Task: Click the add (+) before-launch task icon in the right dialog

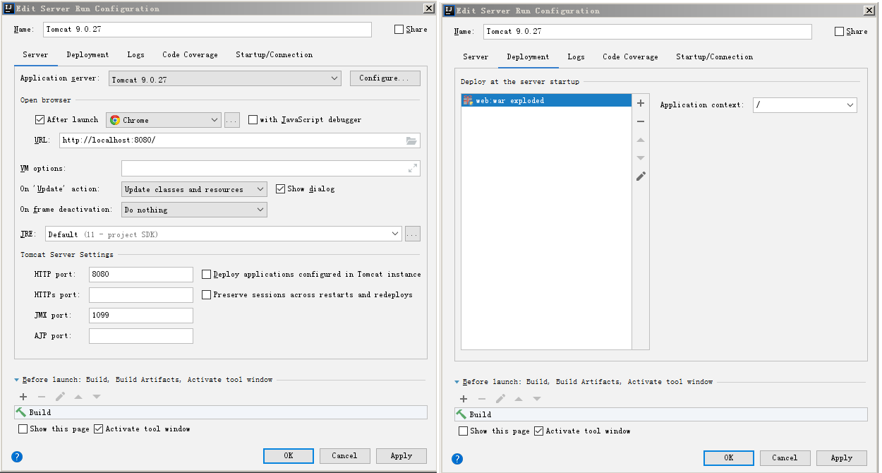Action: click(464, 399)
